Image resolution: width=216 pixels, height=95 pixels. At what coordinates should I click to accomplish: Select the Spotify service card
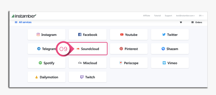pyautogui.click(x=46, y=63)
